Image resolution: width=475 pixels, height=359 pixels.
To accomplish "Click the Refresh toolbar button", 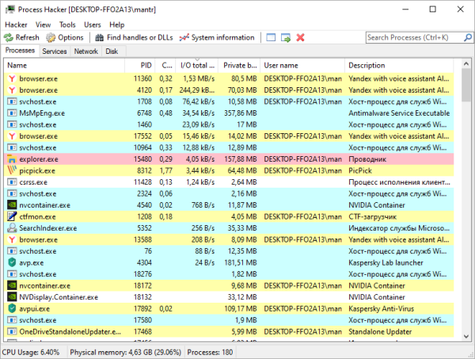I will click(22, 37).
